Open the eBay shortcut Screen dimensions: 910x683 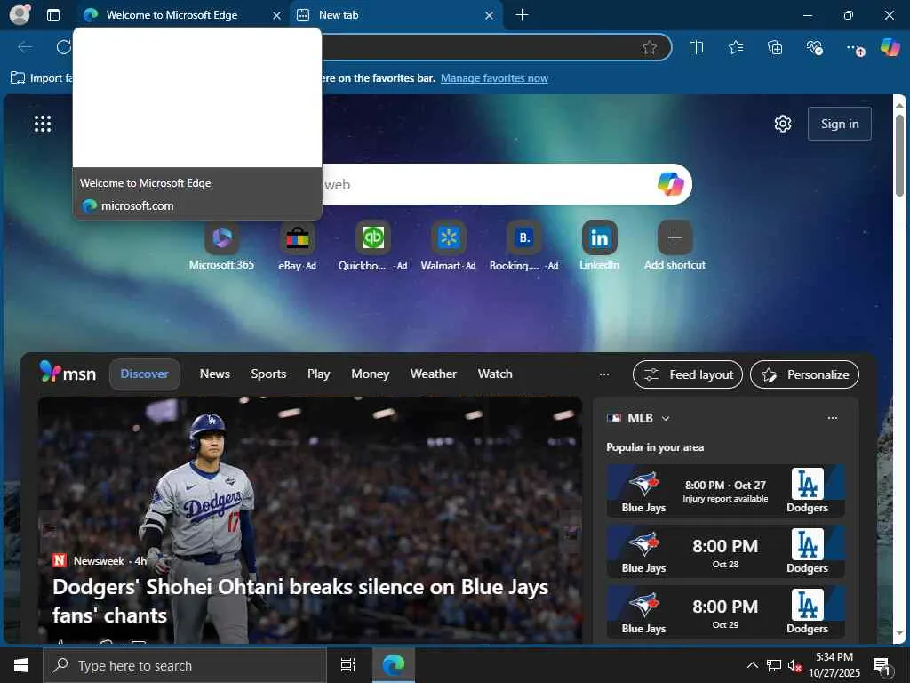coord(297,245)
